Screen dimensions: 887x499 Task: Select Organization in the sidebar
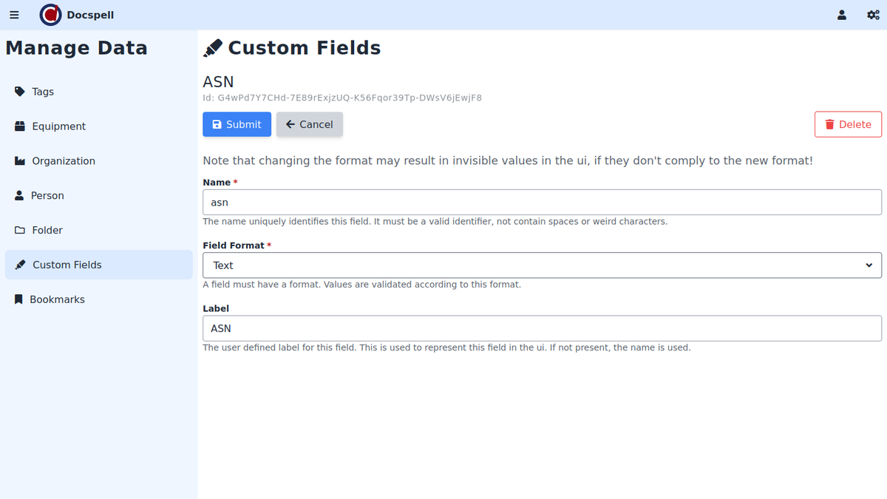[64, 161]
